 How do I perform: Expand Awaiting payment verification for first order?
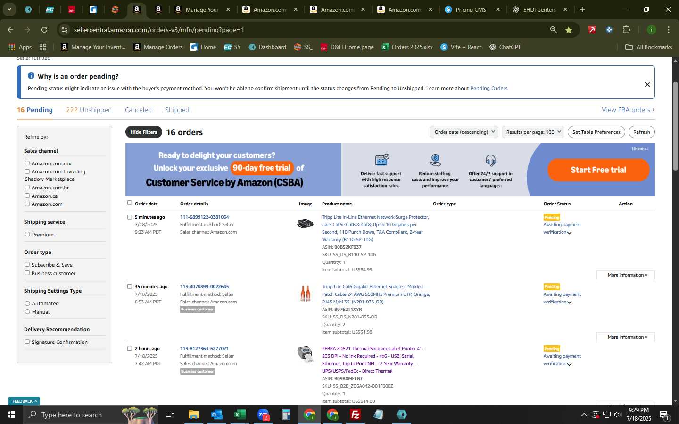(569, 233)
